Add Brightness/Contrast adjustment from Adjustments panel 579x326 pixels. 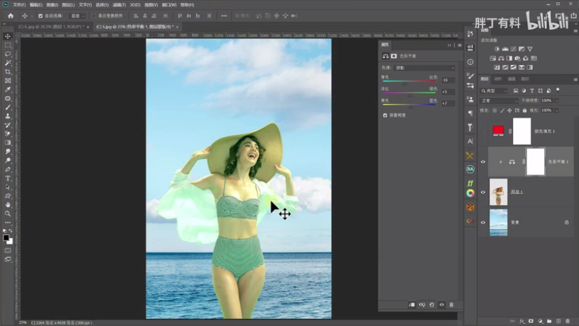click(x=496, y=49)
